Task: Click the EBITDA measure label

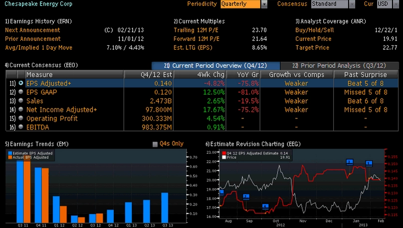Action: [37, 127]
